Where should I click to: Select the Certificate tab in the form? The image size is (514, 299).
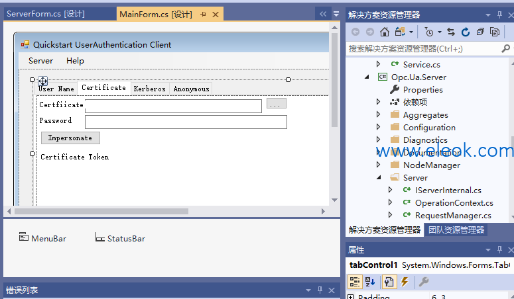103,88
